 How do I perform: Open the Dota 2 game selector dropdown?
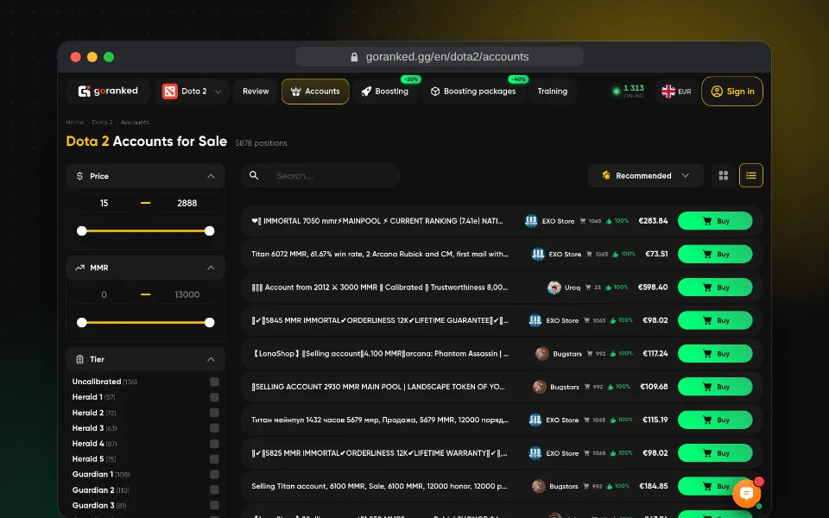coord(192,92)
